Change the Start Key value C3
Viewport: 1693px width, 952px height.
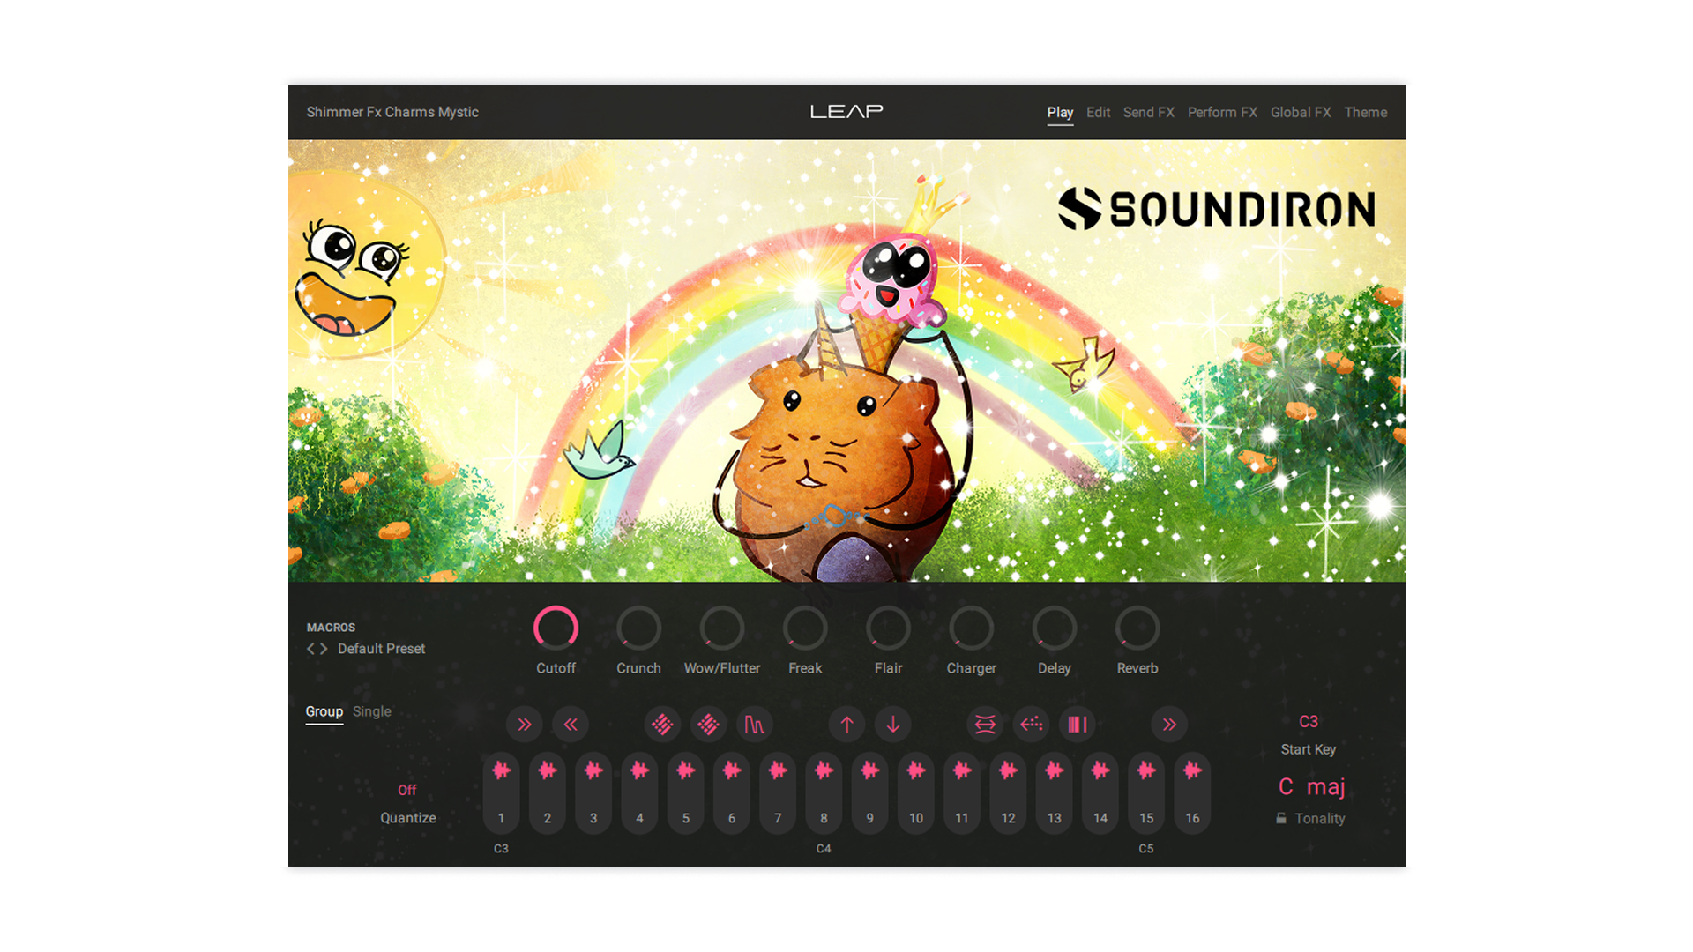click(x=1309, y=722)
